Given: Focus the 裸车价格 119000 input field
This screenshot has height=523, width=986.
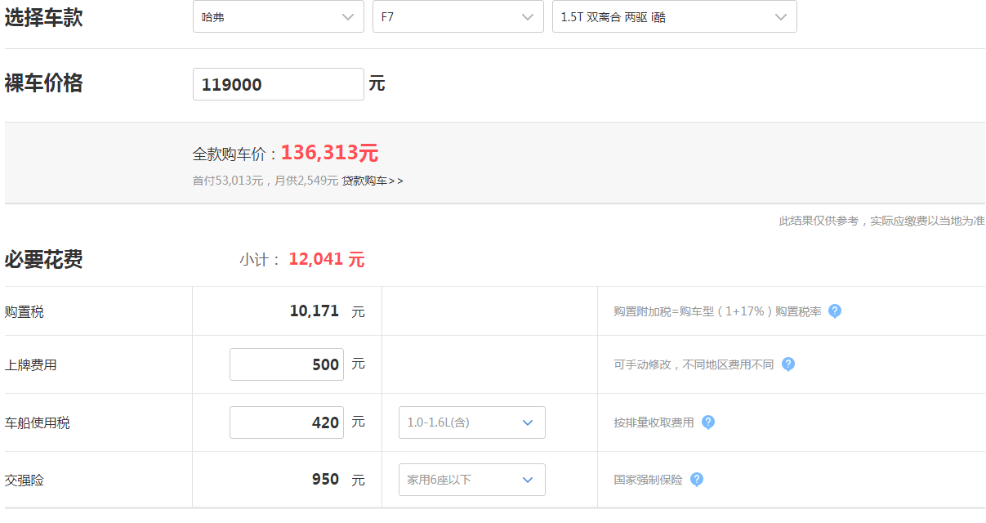Looking at the screenshot, I should [279, 84].
